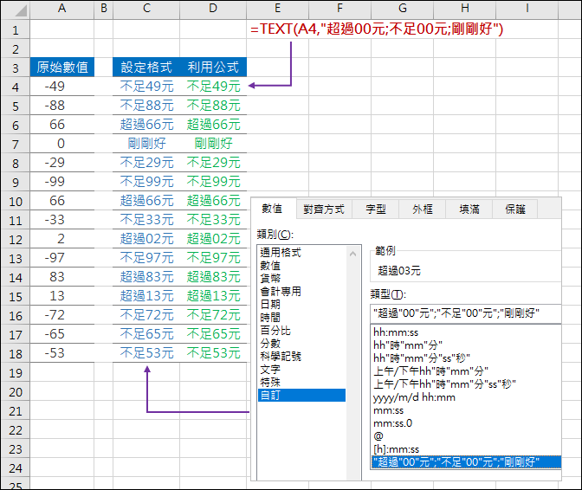Click the 設定格式 header cell
The image size is (582, 490).
[146, 68]
